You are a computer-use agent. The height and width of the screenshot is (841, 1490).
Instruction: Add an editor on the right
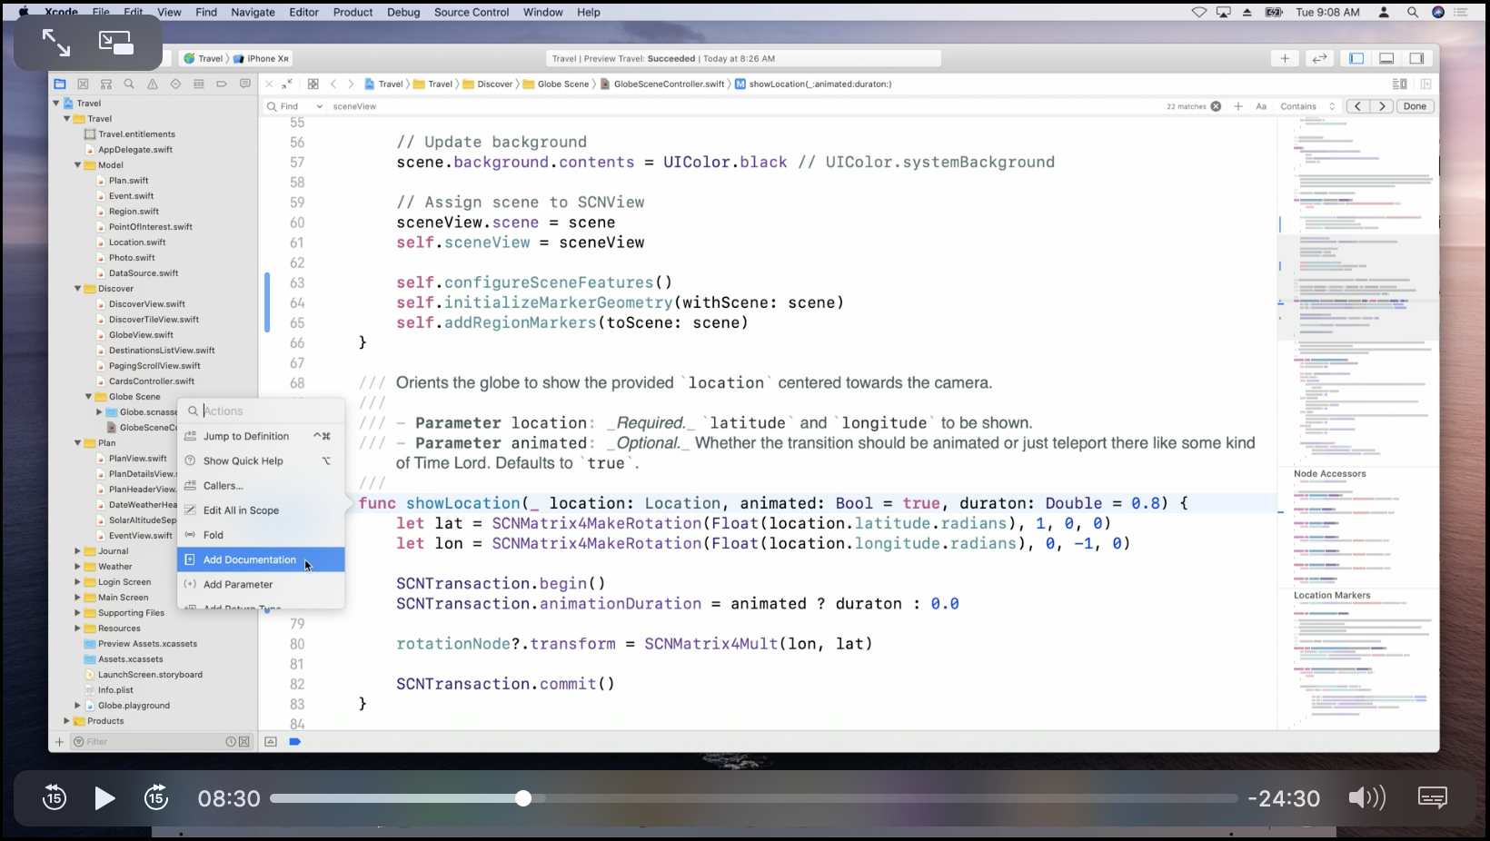coord(1426,84)
